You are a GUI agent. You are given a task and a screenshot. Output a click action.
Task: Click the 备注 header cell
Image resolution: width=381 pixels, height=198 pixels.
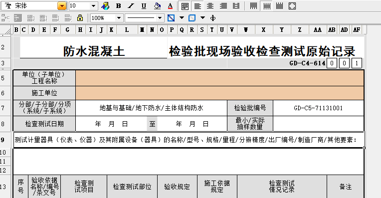point(345,187)
